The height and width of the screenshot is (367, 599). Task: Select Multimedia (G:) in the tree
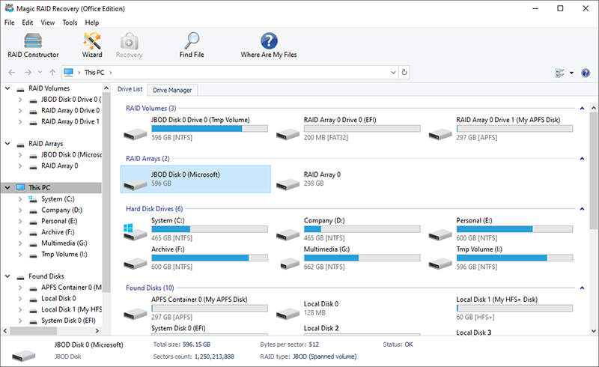point(64,243)
